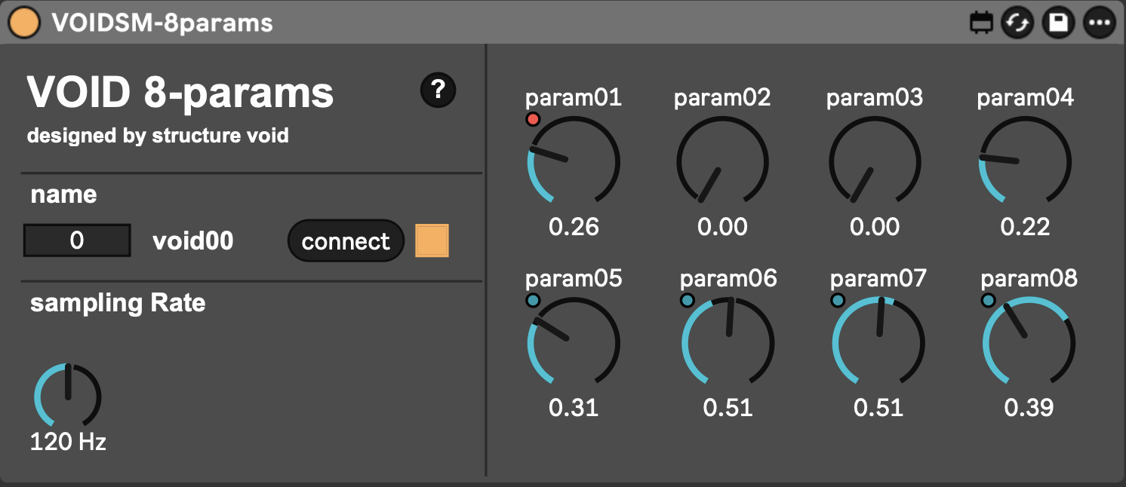Toggle the blue indicator above param07
Image resolution: width=1126 pixels, height=487 pixels.
coord(837,299)
